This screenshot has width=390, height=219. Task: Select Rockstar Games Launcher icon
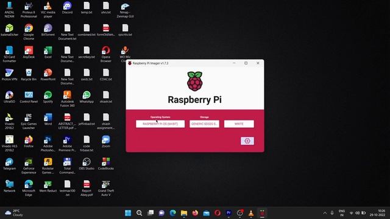coord(48,165)
